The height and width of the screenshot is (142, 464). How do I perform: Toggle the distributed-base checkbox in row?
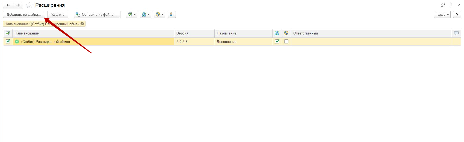click(x=277, y=41)
